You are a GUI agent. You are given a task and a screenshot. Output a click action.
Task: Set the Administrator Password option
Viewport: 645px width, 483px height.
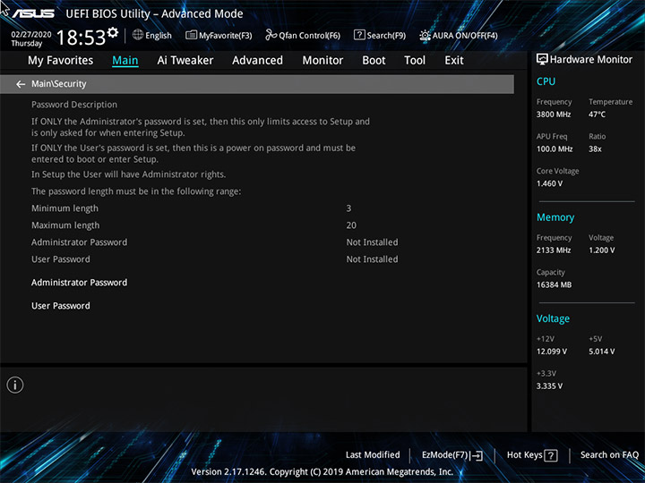80,283
